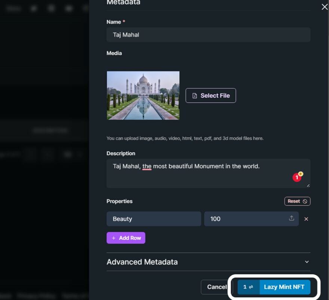The image size is (329, 300).
Task: Cancel the NFT creation
Action: pos(216,287)
